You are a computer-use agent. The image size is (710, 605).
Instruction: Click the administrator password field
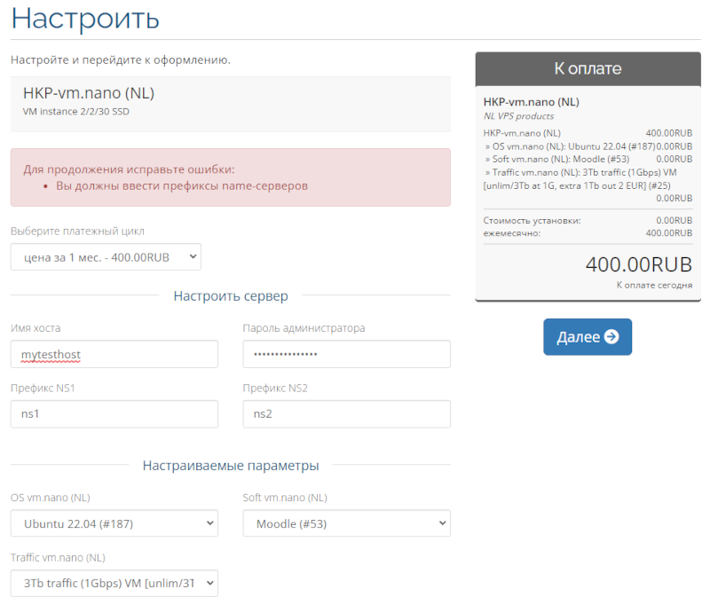(346, 354)
